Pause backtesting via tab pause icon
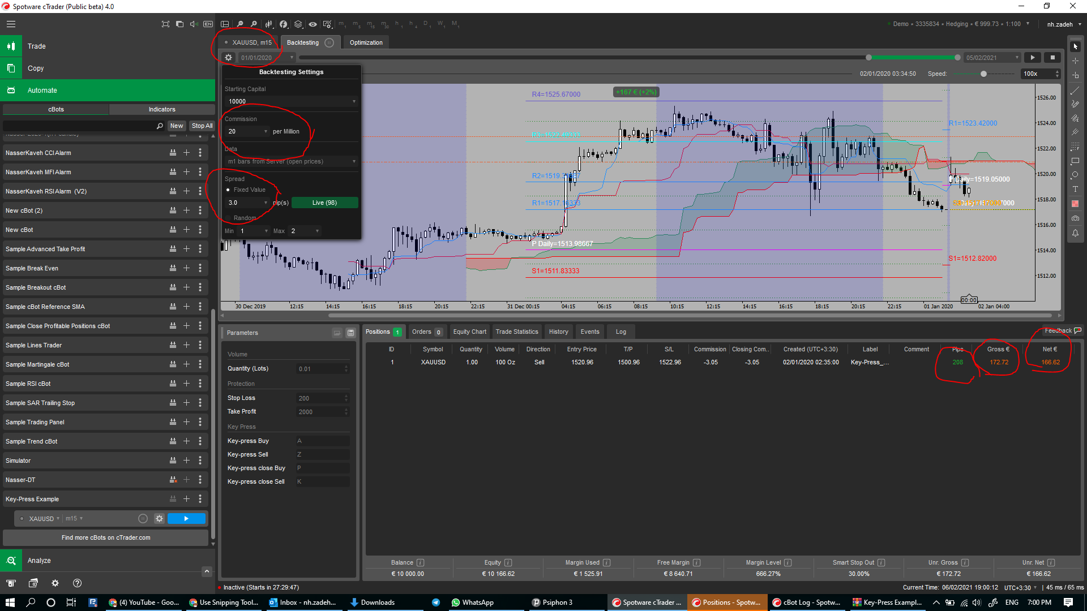This screenshot has width=1087, height=611. [x=329, y=42]
